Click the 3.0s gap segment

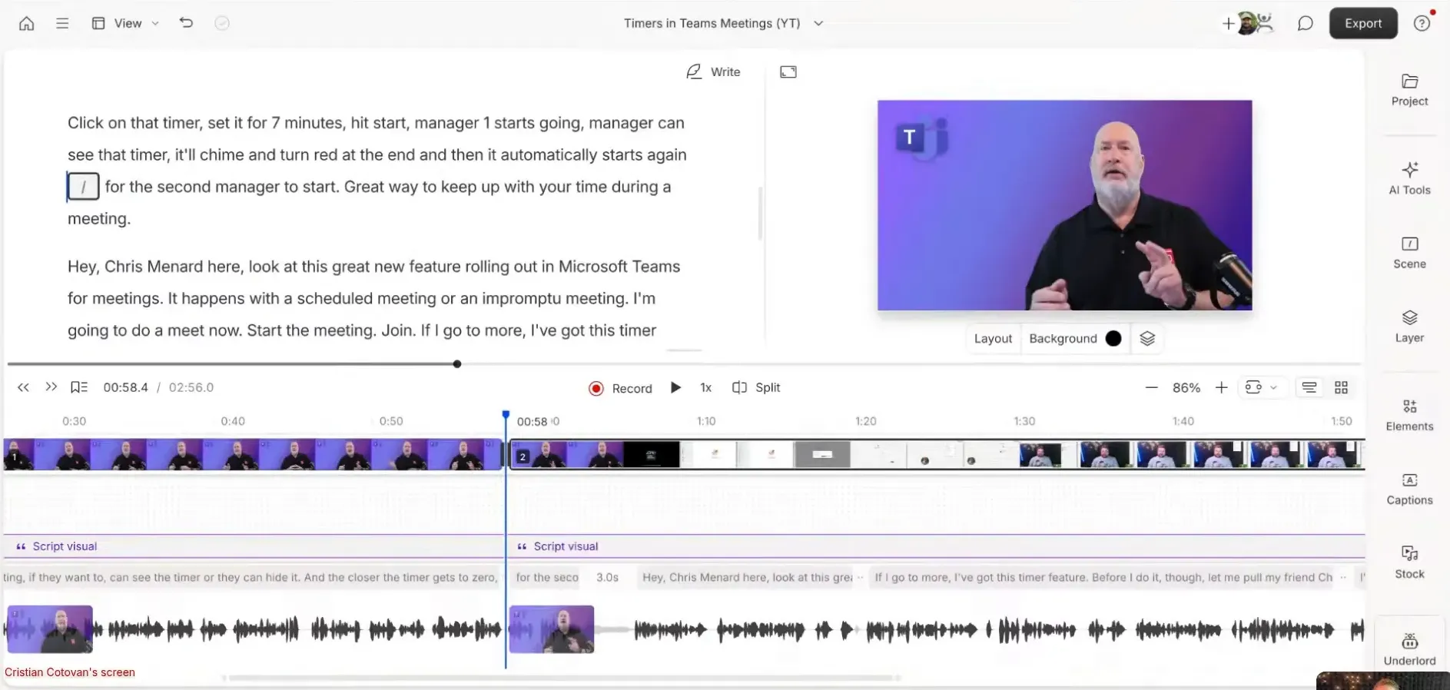[x=608, y=577]
